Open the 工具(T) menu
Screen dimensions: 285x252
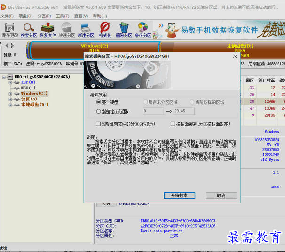click(63, 16)
